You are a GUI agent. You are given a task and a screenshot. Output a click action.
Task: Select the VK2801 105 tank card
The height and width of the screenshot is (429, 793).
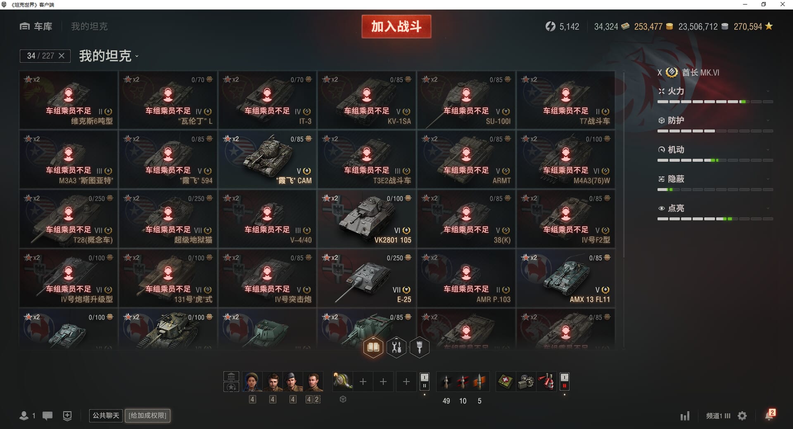[x=367, y=219]
